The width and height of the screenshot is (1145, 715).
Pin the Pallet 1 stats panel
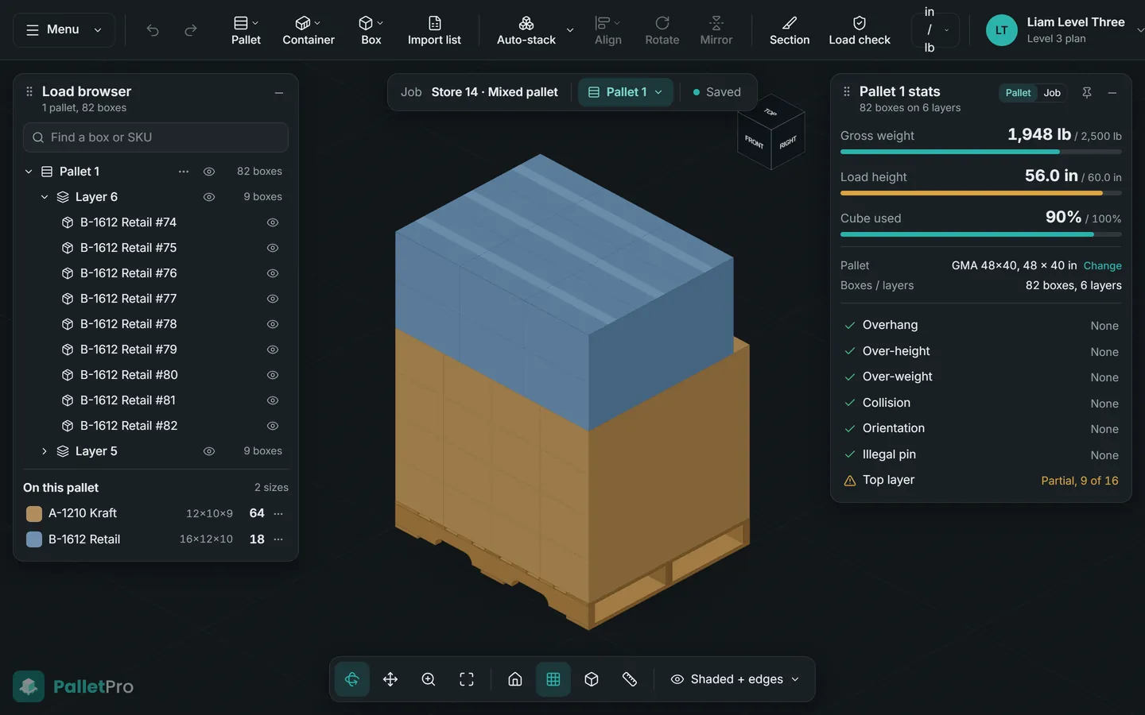pyautogui.click(x=1087, y=93)
